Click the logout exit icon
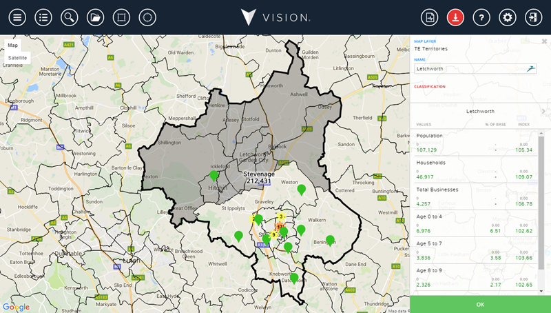 click(533, 17)
